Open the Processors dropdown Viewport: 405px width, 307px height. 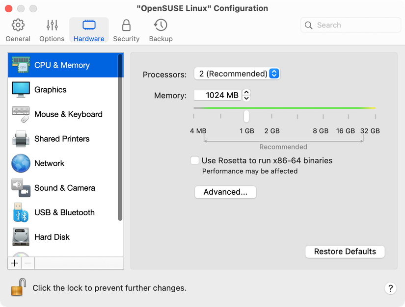237,74
